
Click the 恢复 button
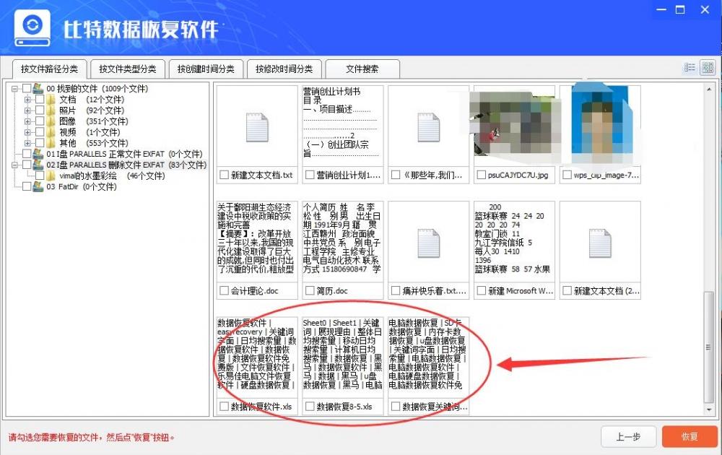(690, 436)
